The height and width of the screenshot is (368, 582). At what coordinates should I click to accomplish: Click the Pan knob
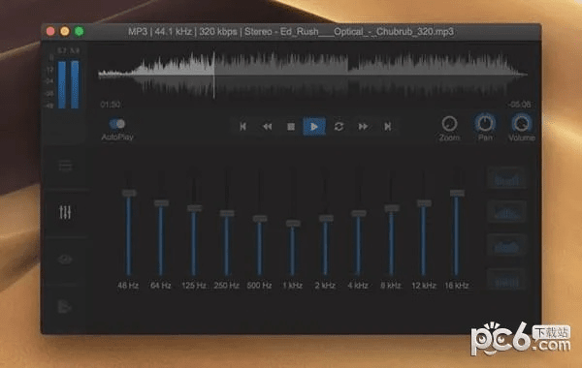tap(485, 123)
